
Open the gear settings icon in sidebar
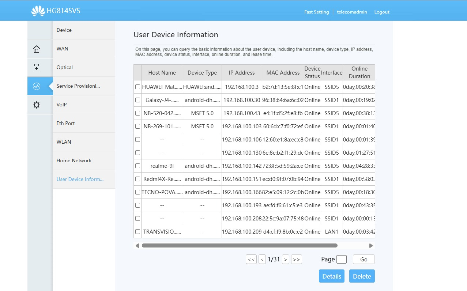tap(37, 105)
